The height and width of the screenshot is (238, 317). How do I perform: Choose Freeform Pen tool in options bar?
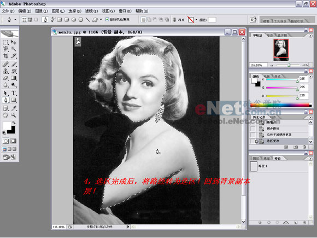[x=52, y=20]
